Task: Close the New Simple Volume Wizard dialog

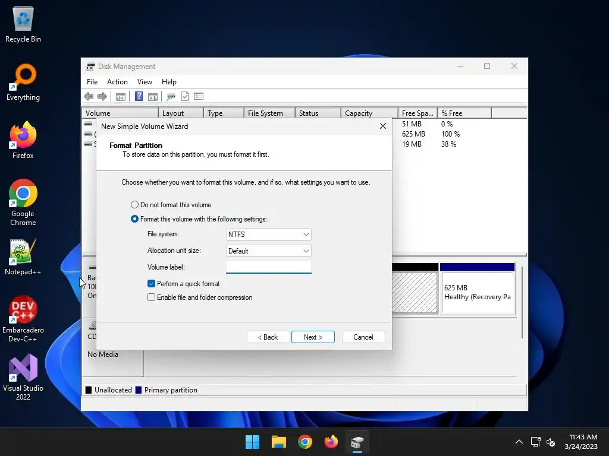Action: coord(382,126)
